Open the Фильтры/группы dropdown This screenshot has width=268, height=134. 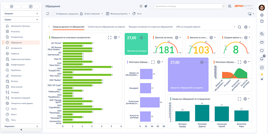point(118,14)
